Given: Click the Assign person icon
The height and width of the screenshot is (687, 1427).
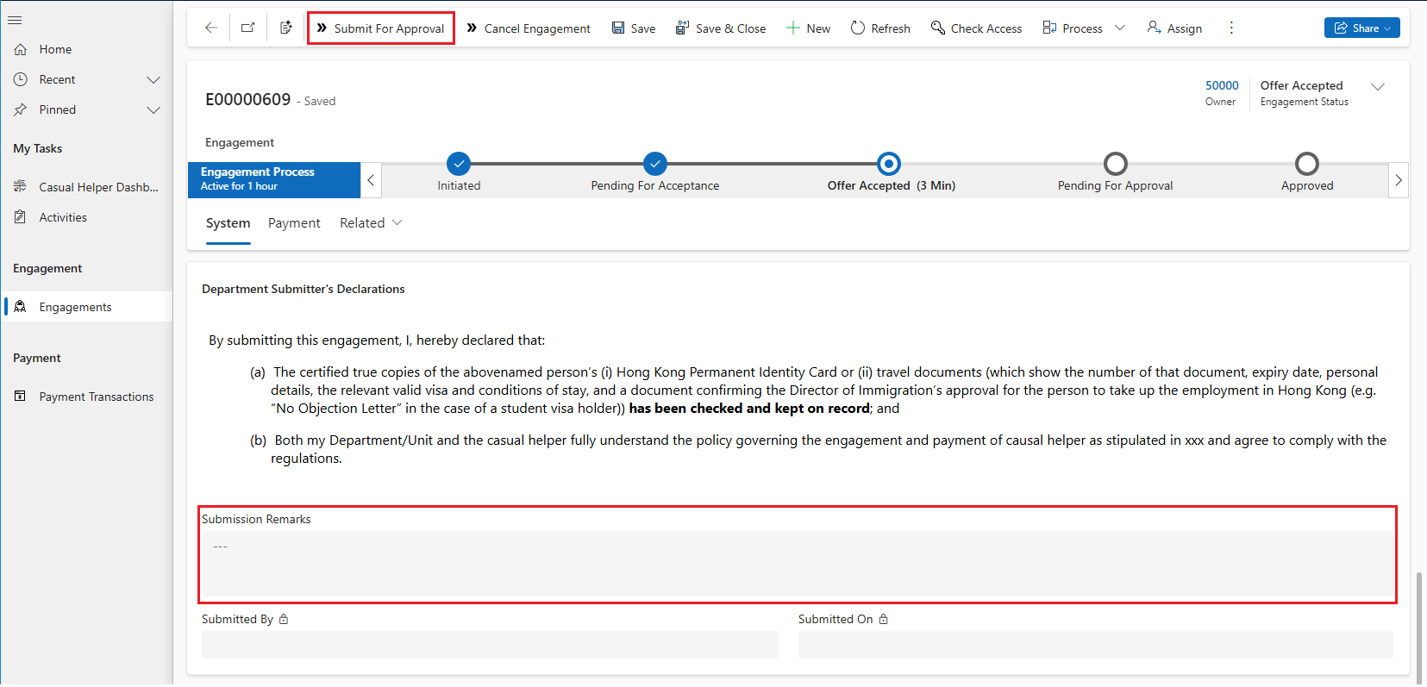Looking at the screenshot, I should [x=1154, y=28].
